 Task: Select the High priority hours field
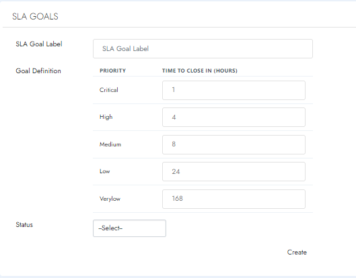(234, 117)
